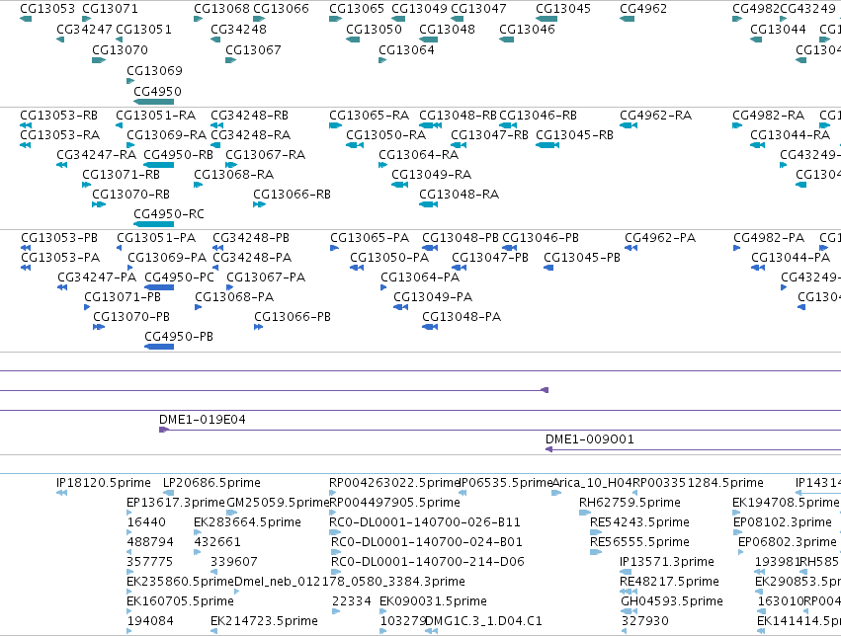Open transcript CG13053-RB

[59, 116]
